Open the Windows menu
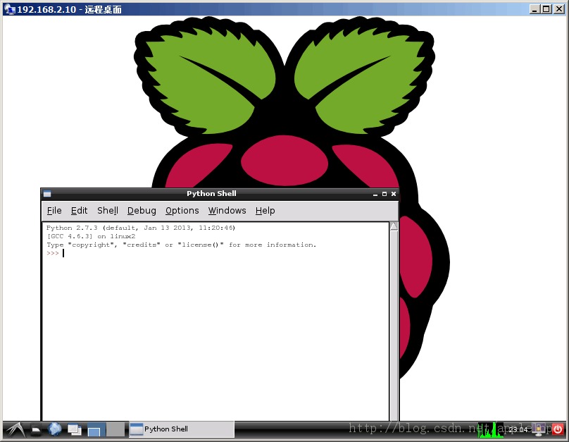This screenshot has height=442, width=569. [227, 211]
